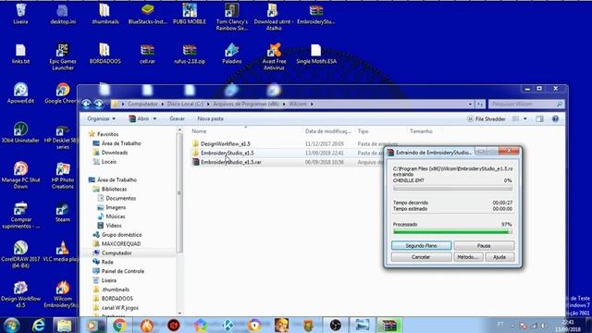Image resolution: width=592 pixels, height=333 pixels.
Task: Go back in the Explorer window
Action: pos(86,104)
